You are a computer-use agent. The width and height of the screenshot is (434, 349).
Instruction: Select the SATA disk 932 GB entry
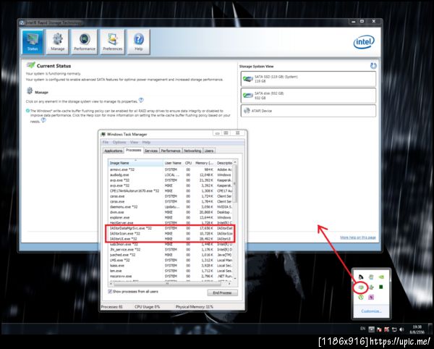(308, 96)
